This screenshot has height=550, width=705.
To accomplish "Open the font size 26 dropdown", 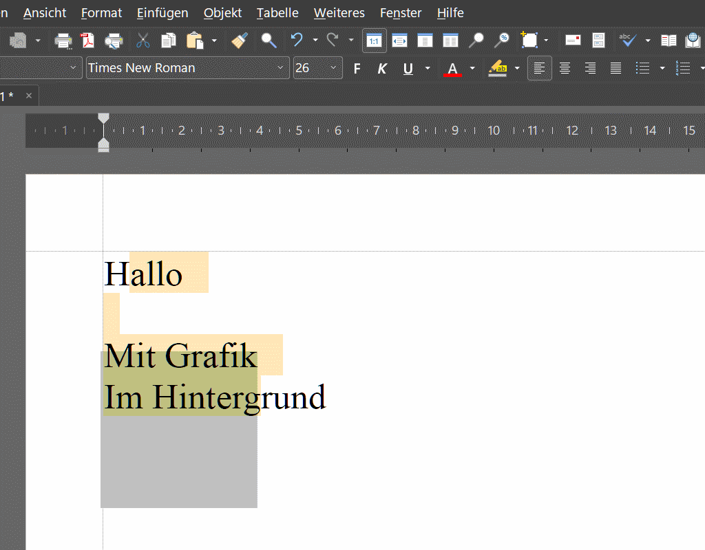I will (333, 68).
